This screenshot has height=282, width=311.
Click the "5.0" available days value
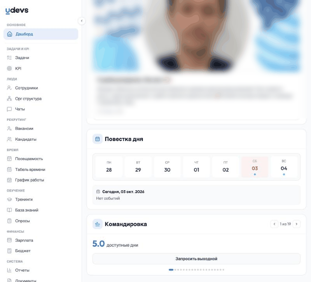pos(98,244)
